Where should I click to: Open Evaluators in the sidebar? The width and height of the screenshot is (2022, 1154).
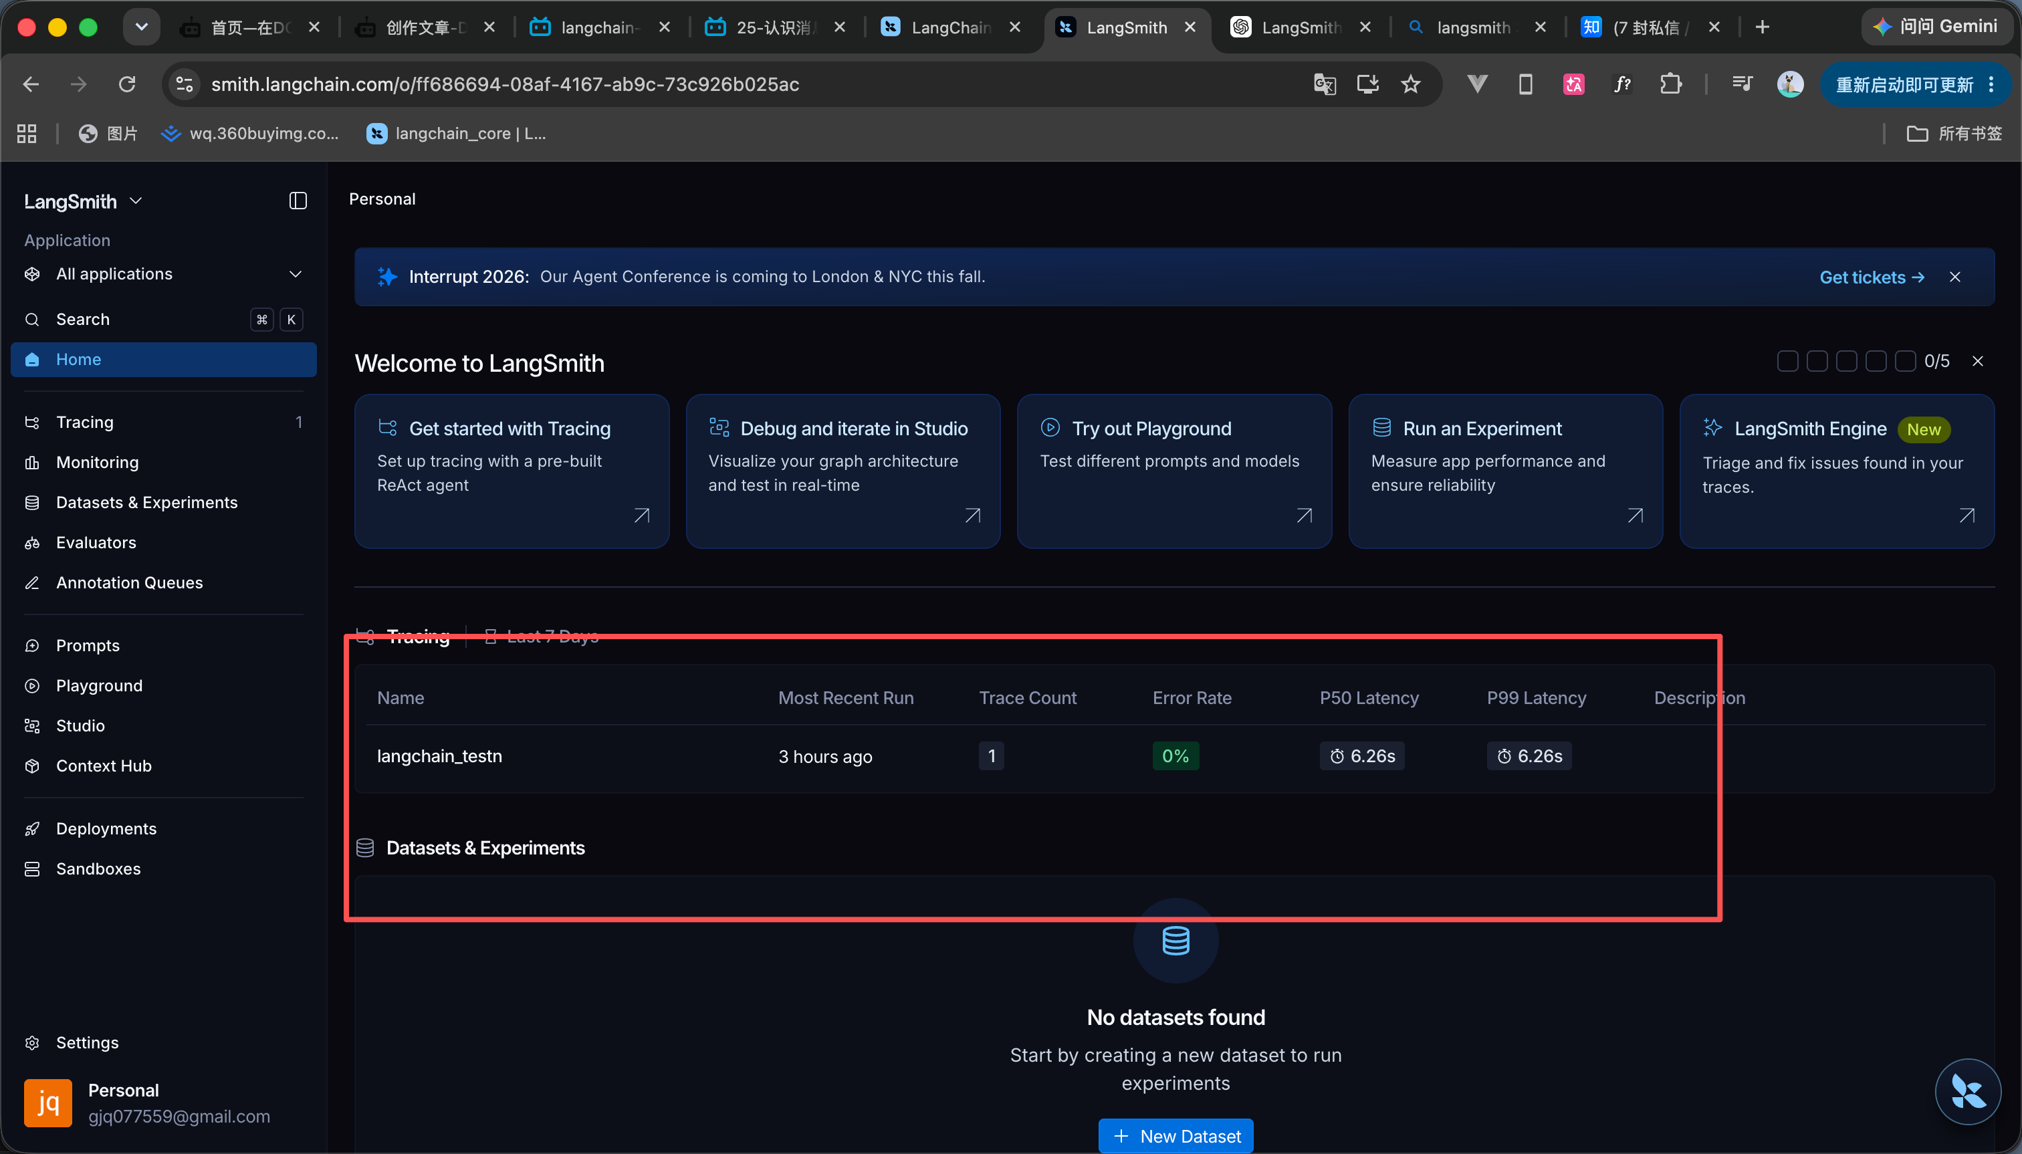(163, 543)
